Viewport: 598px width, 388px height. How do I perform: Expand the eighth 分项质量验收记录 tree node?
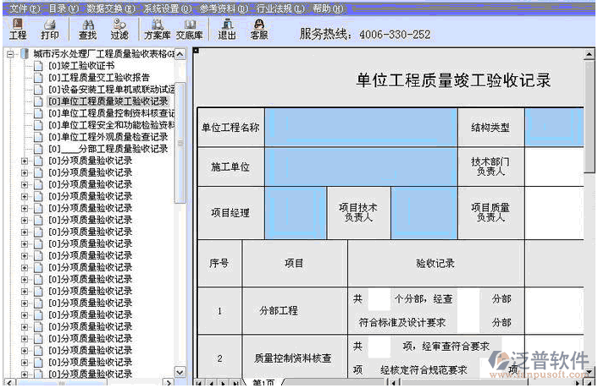click(x=25, y=243)
